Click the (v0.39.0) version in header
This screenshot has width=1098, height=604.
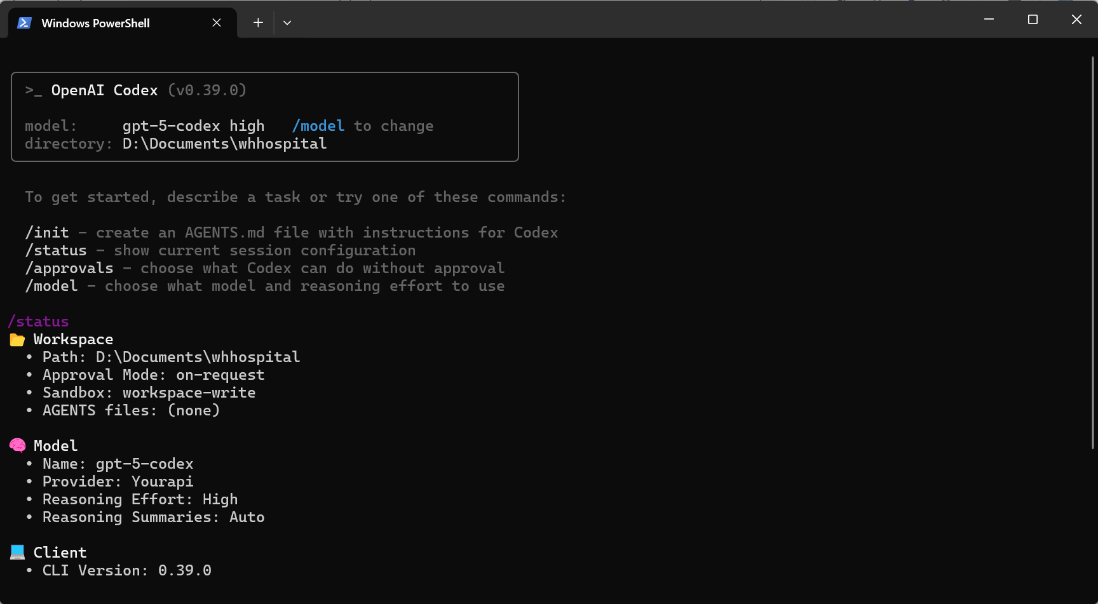tap(207, 90)
